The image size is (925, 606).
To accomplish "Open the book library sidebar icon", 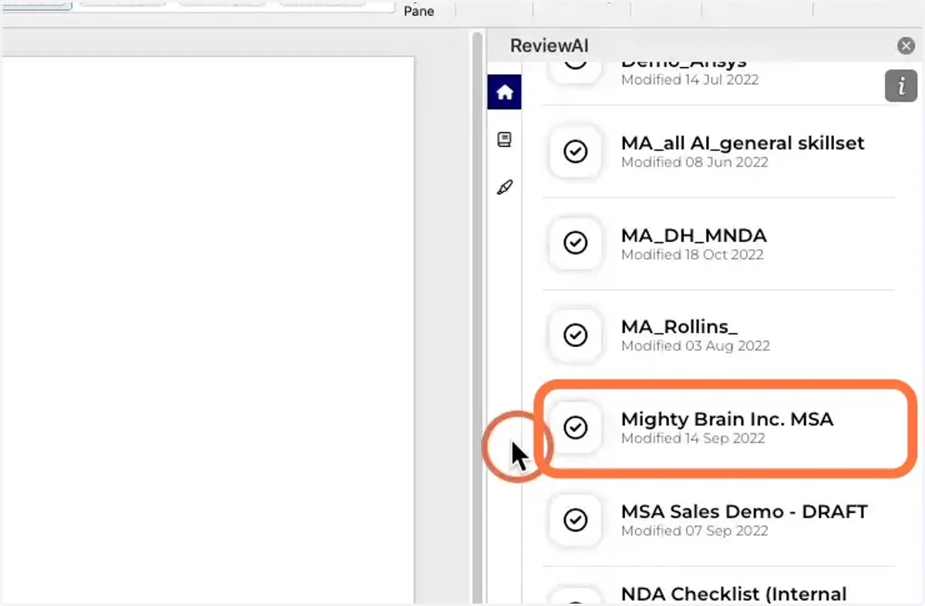I will click(505, 140).
